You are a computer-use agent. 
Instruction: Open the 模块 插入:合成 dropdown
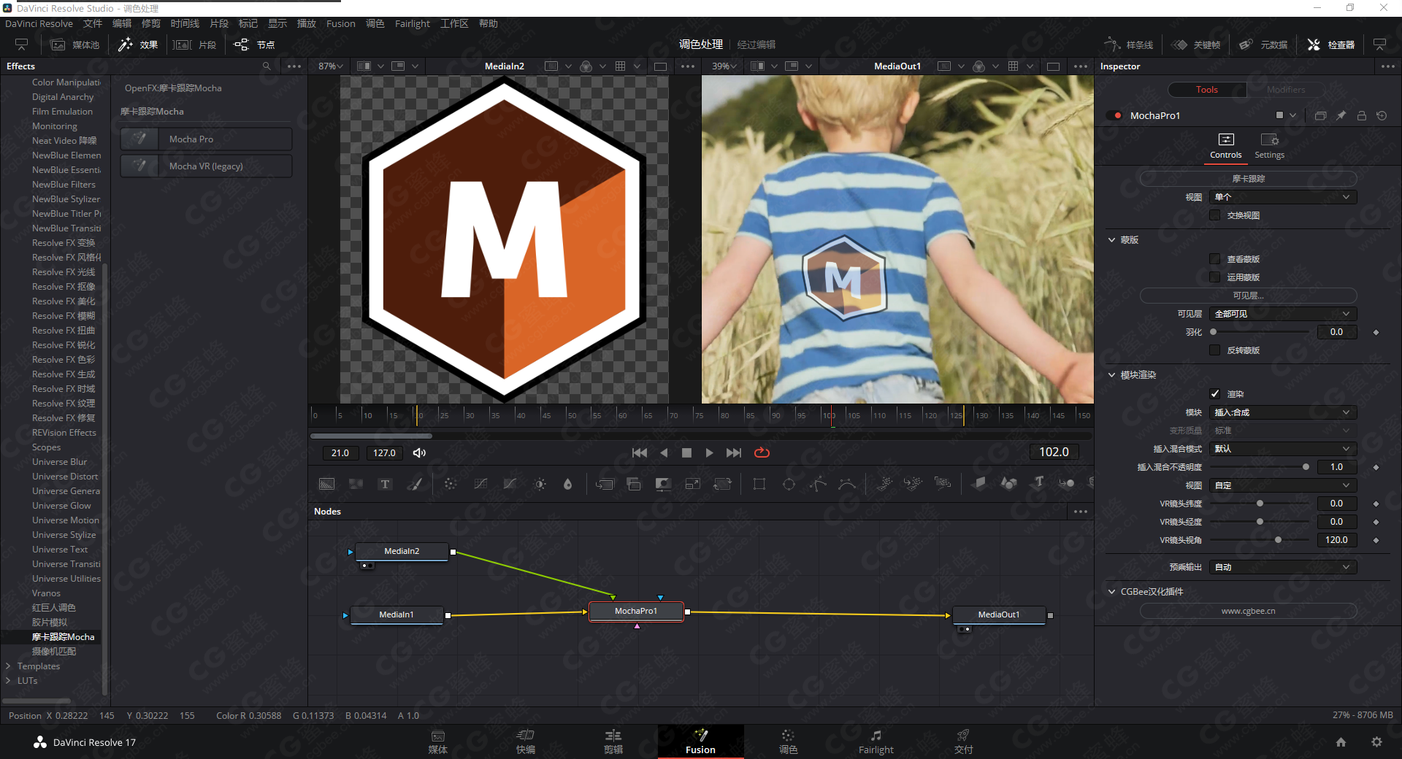(x=1283, y=412)
